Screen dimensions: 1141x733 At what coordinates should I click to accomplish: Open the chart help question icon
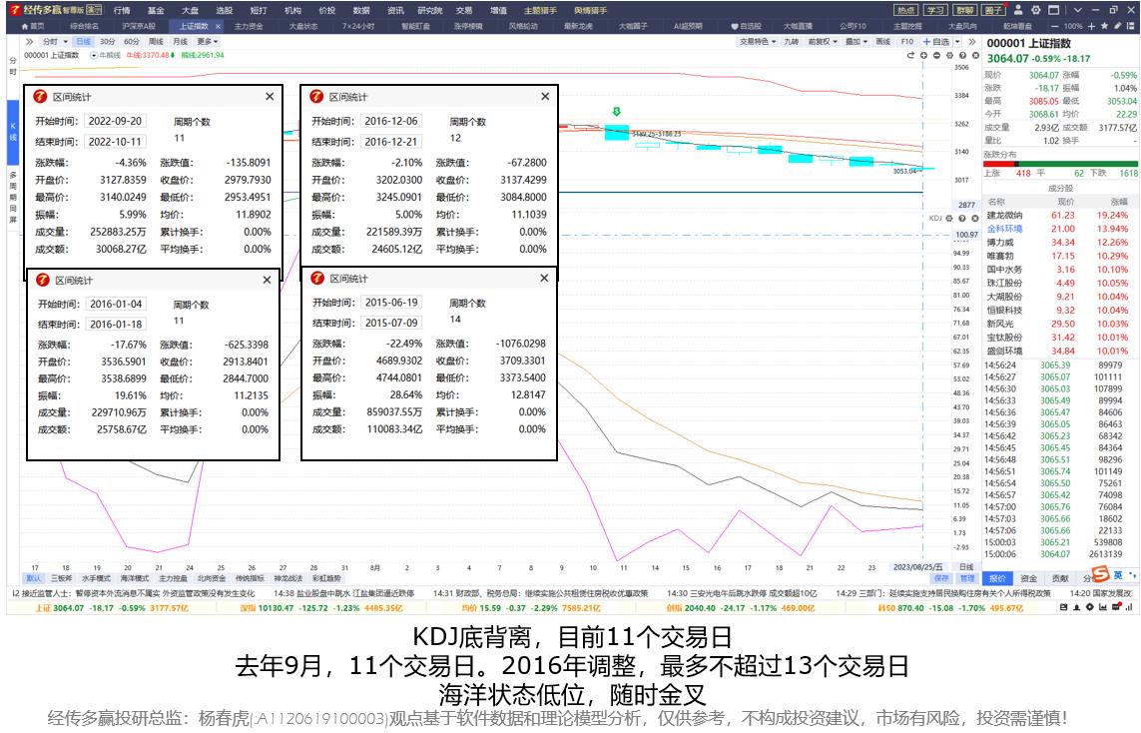[962, 55]
